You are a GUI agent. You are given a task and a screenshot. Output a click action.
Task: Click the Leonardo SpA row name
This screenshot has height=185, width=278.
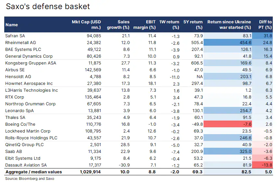coord(20,110)
